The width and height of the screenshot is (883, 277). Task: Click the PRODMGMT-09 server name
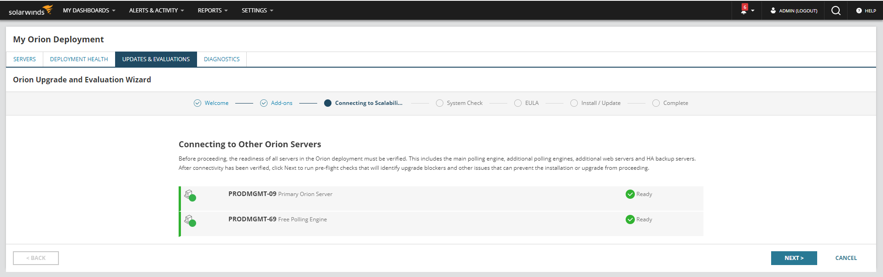click(x=252, y=194)
